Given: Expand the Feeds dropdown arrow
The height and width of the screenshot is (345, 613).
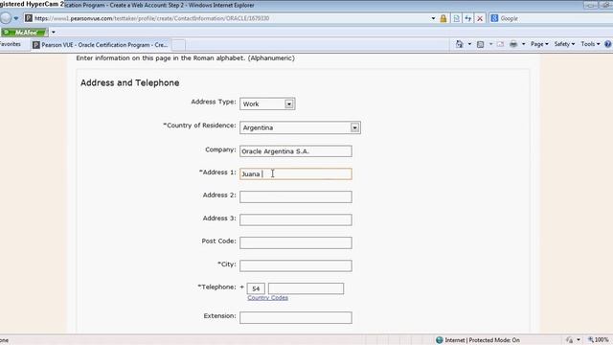Looking at the screenshot, I should pyautogui.click(x=490, y=44).
